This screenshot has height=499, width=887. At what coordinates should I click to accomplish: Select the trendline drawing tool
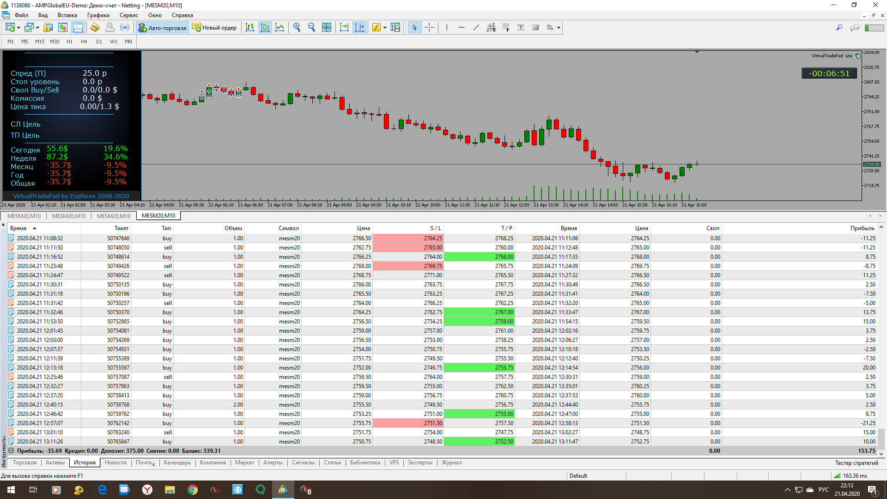point(476,28)
